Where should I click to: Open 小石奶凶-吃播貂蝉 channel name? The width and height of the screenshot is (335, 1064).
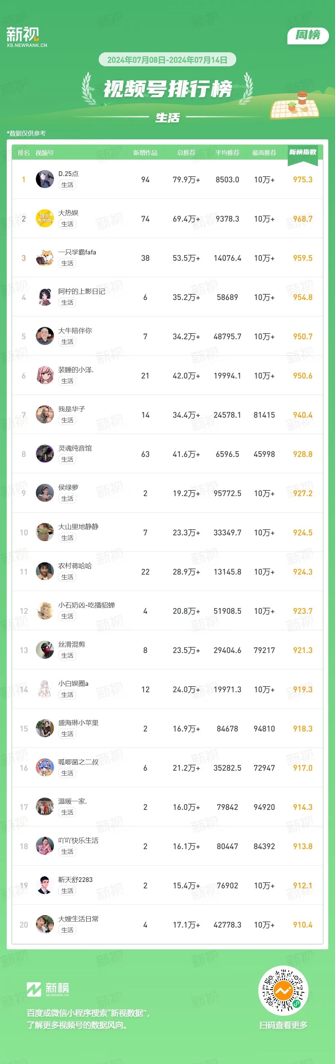(x=87, y=605)
